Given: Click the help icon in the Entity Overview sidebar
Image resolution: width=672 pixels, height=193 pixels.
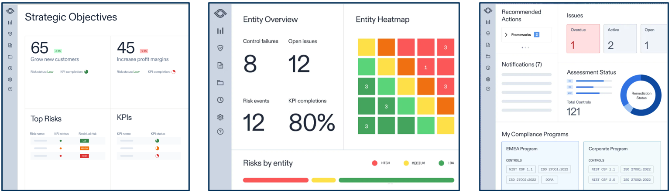Looking at the screenshot, I should coord(220,132).
